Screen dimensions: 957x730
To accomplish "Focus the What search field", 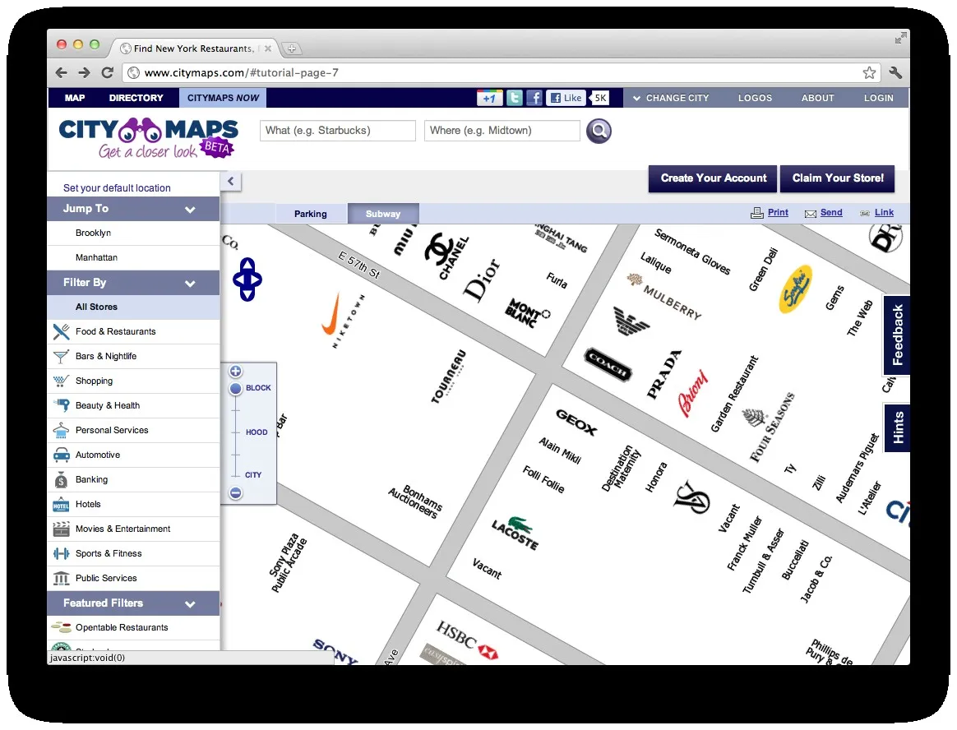I will [x=338, y=131].
